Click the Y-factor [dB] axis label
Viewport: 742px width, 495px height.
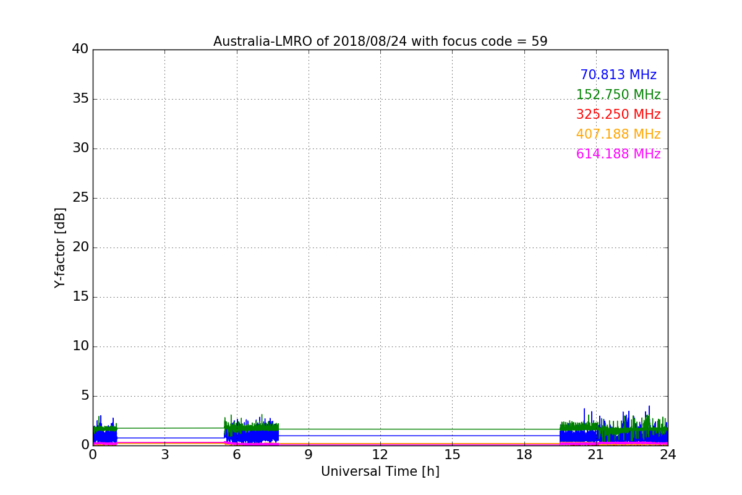click(x=60, y=247)
